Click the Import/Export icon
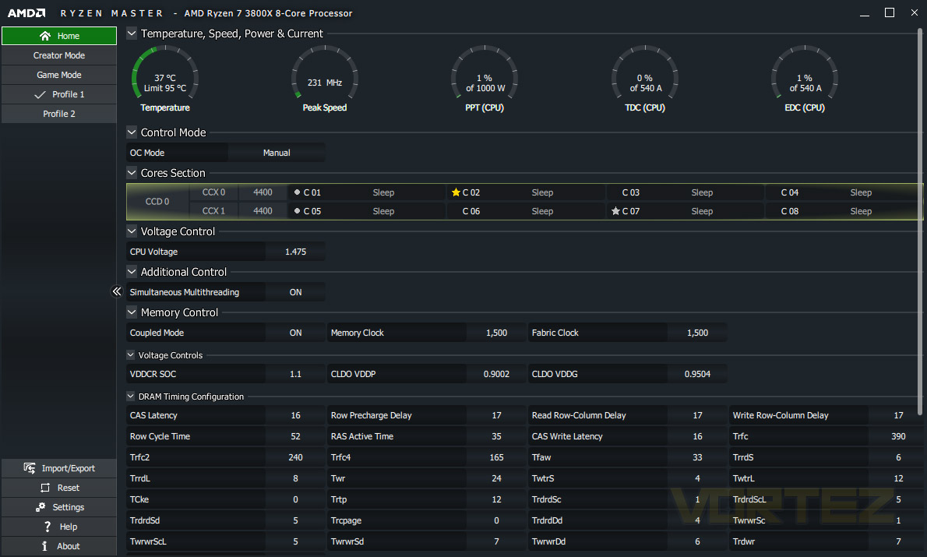This screenshot has width=927, height=557. (x=29, y=468)
